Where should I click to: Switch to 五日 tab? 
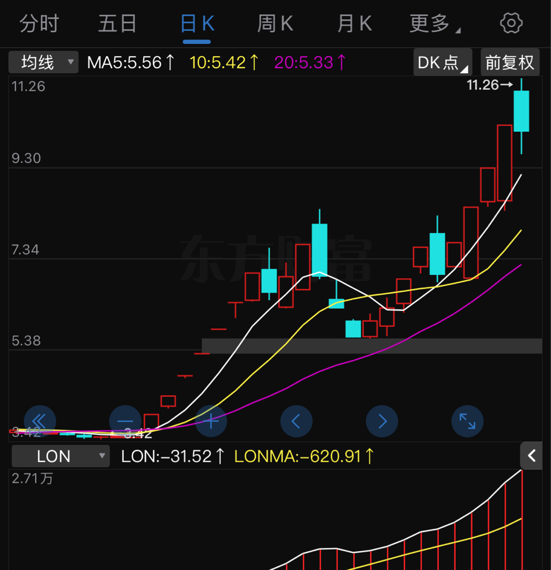pyautogui.click(x=118, y=23)
